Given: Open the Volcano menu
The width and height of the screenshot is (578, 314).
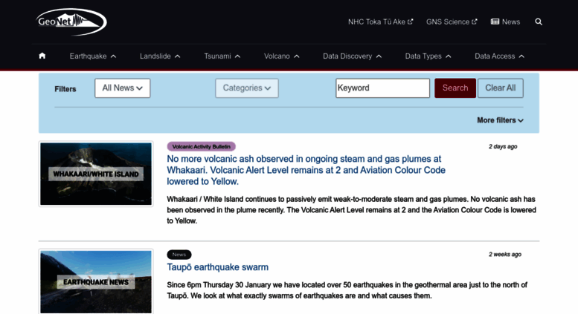Looking at the screenshot, I should [282, 56].
